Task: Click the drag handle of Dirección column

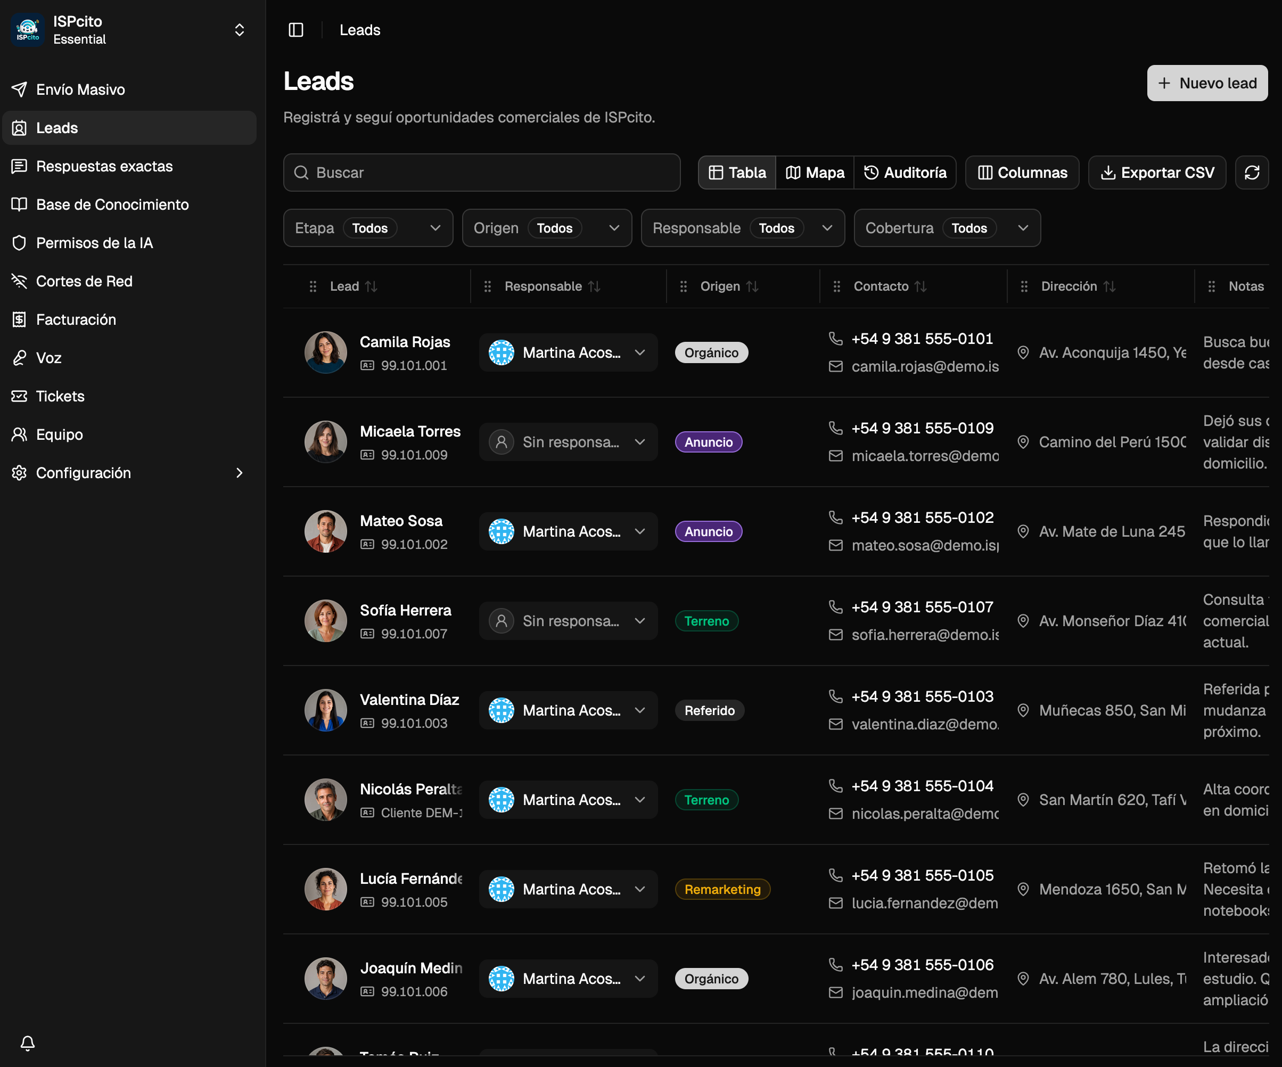Action: pos(1024,286)
